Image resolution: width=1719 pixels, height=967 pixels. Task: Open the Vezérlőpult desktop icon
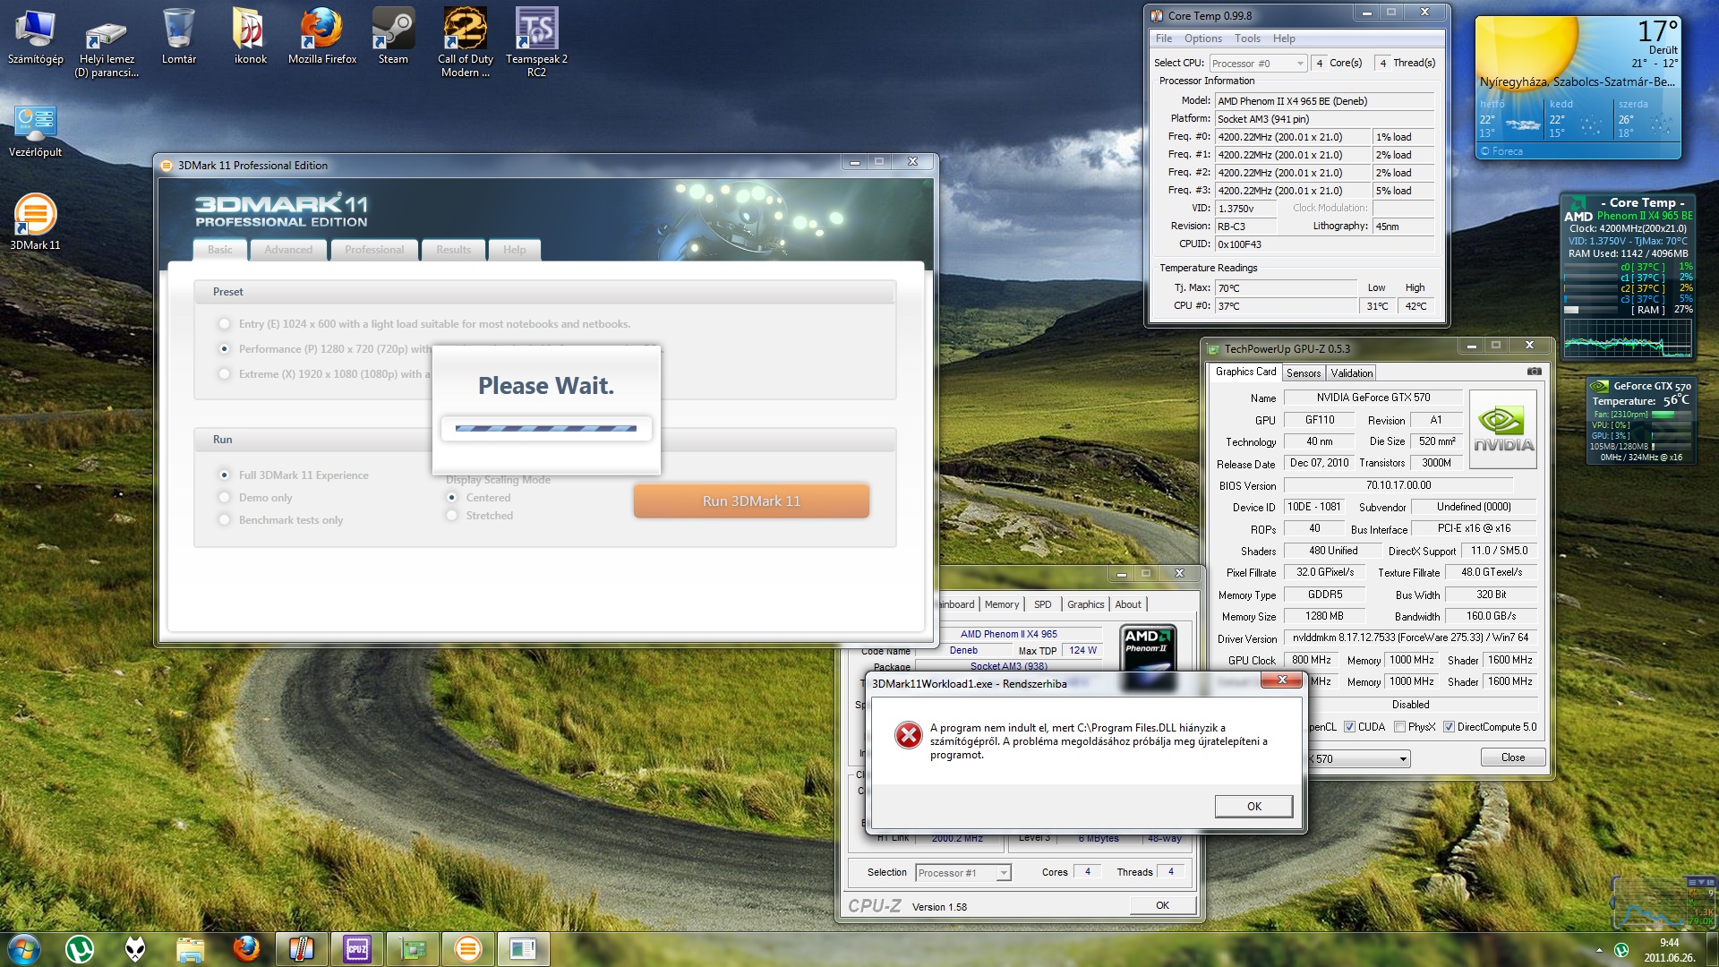pyautogui.click(x=35, y=132)
